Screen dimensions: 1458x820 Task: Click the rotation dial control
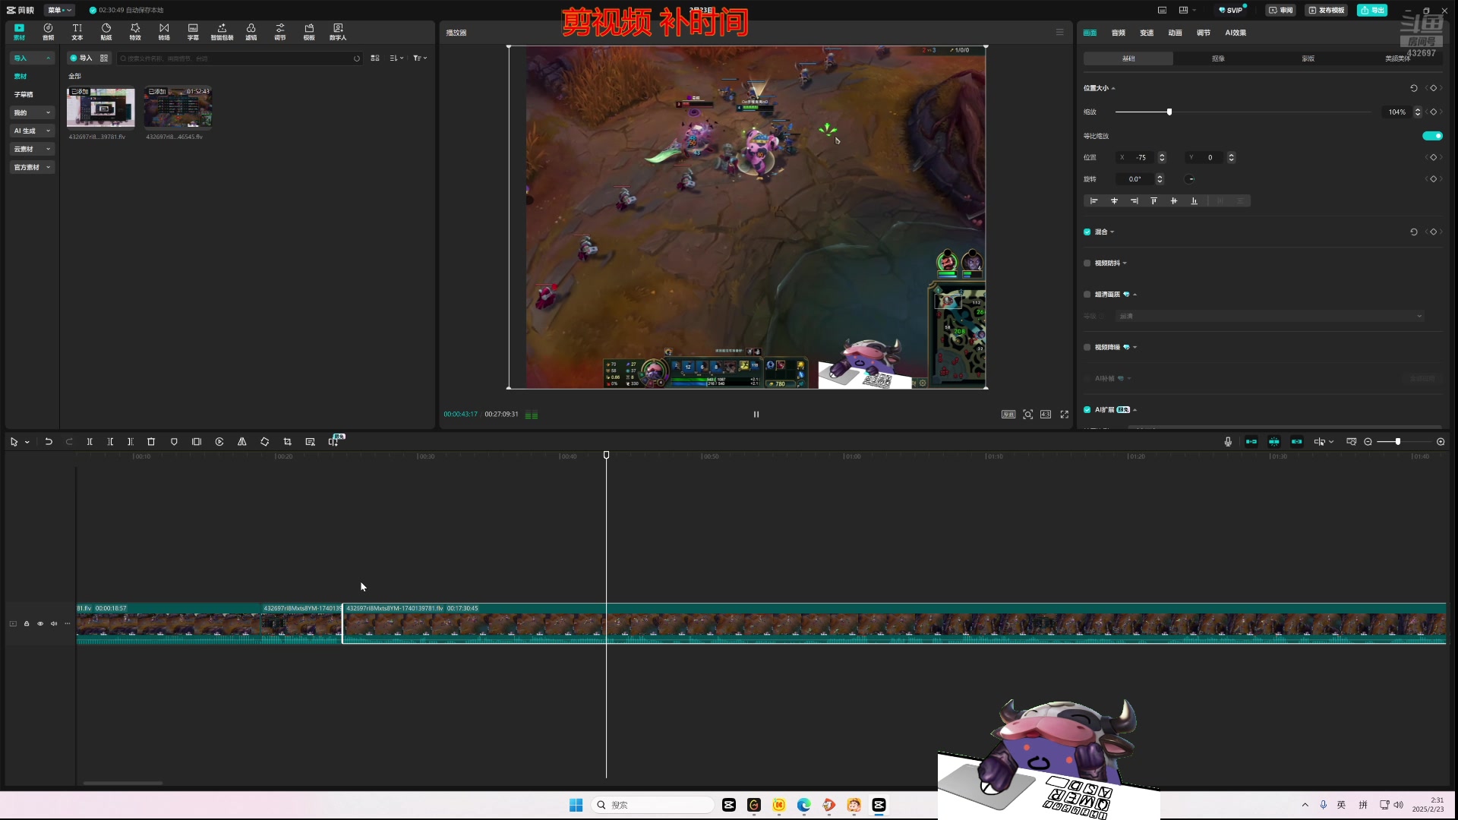pos(1190,179)
